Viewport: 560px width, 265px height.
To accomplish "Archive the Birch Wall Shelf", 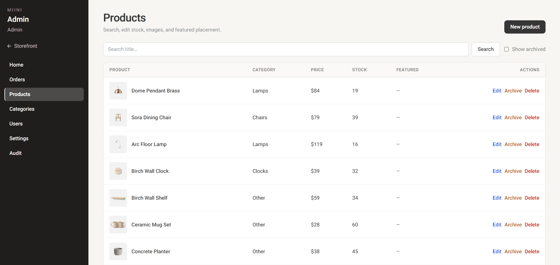I will click(513, 198).
